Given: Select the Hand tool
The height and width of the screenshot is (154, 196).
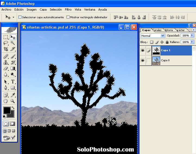Looking at the screenshot, I should 6,101.
